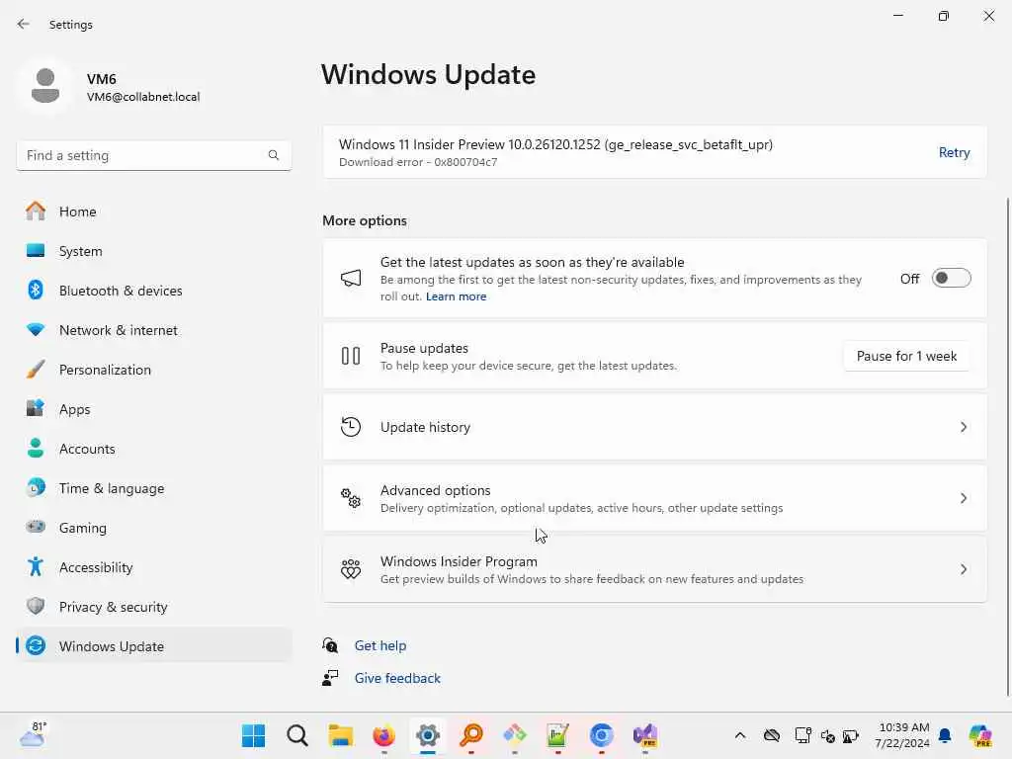Image resolution: width=1012 pixels, height=759 pixels.
Task: Click the VM6 user avatar icon
Action: pyautogui.click(x=45, y=86)
